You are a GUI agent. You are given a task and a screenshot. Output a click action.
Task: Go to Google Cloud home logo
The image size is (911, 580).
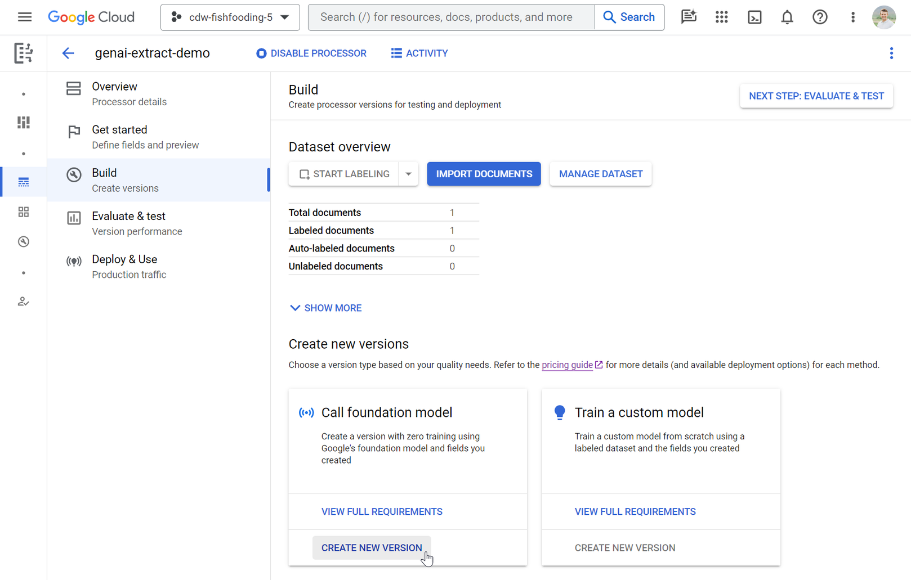pos(91,17)
